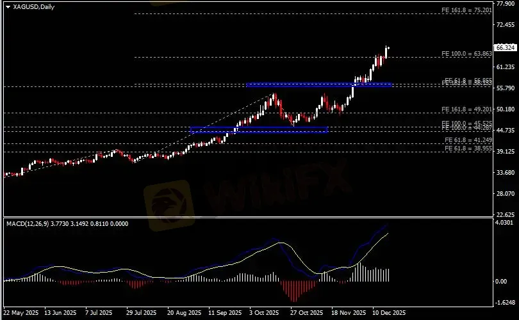
Task: Click the FE 161.8 = 49.201 level label
Action: [x=466, y=109]
